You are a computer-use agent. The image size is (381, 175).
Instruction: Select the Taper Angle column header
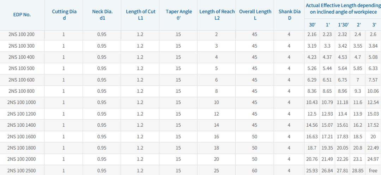click(179, 14)
